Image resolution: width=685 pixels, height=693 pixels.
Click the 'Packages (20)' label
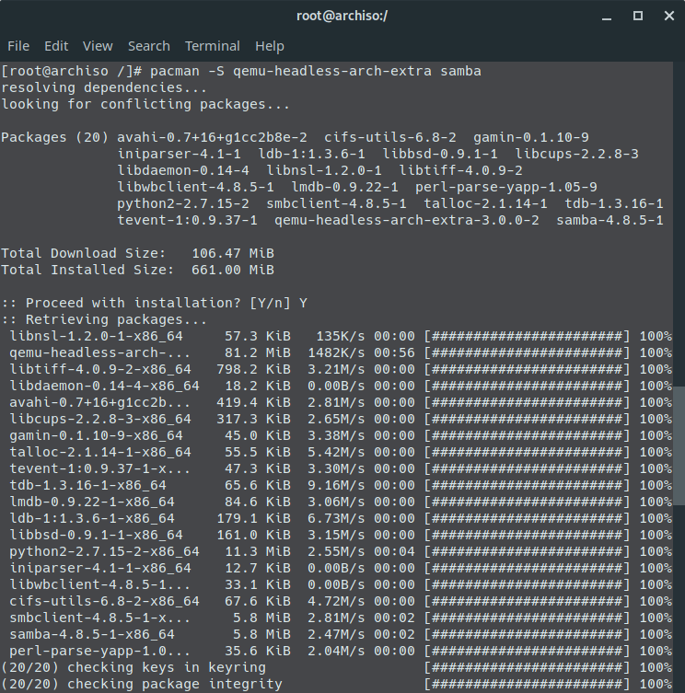point(55,137)
